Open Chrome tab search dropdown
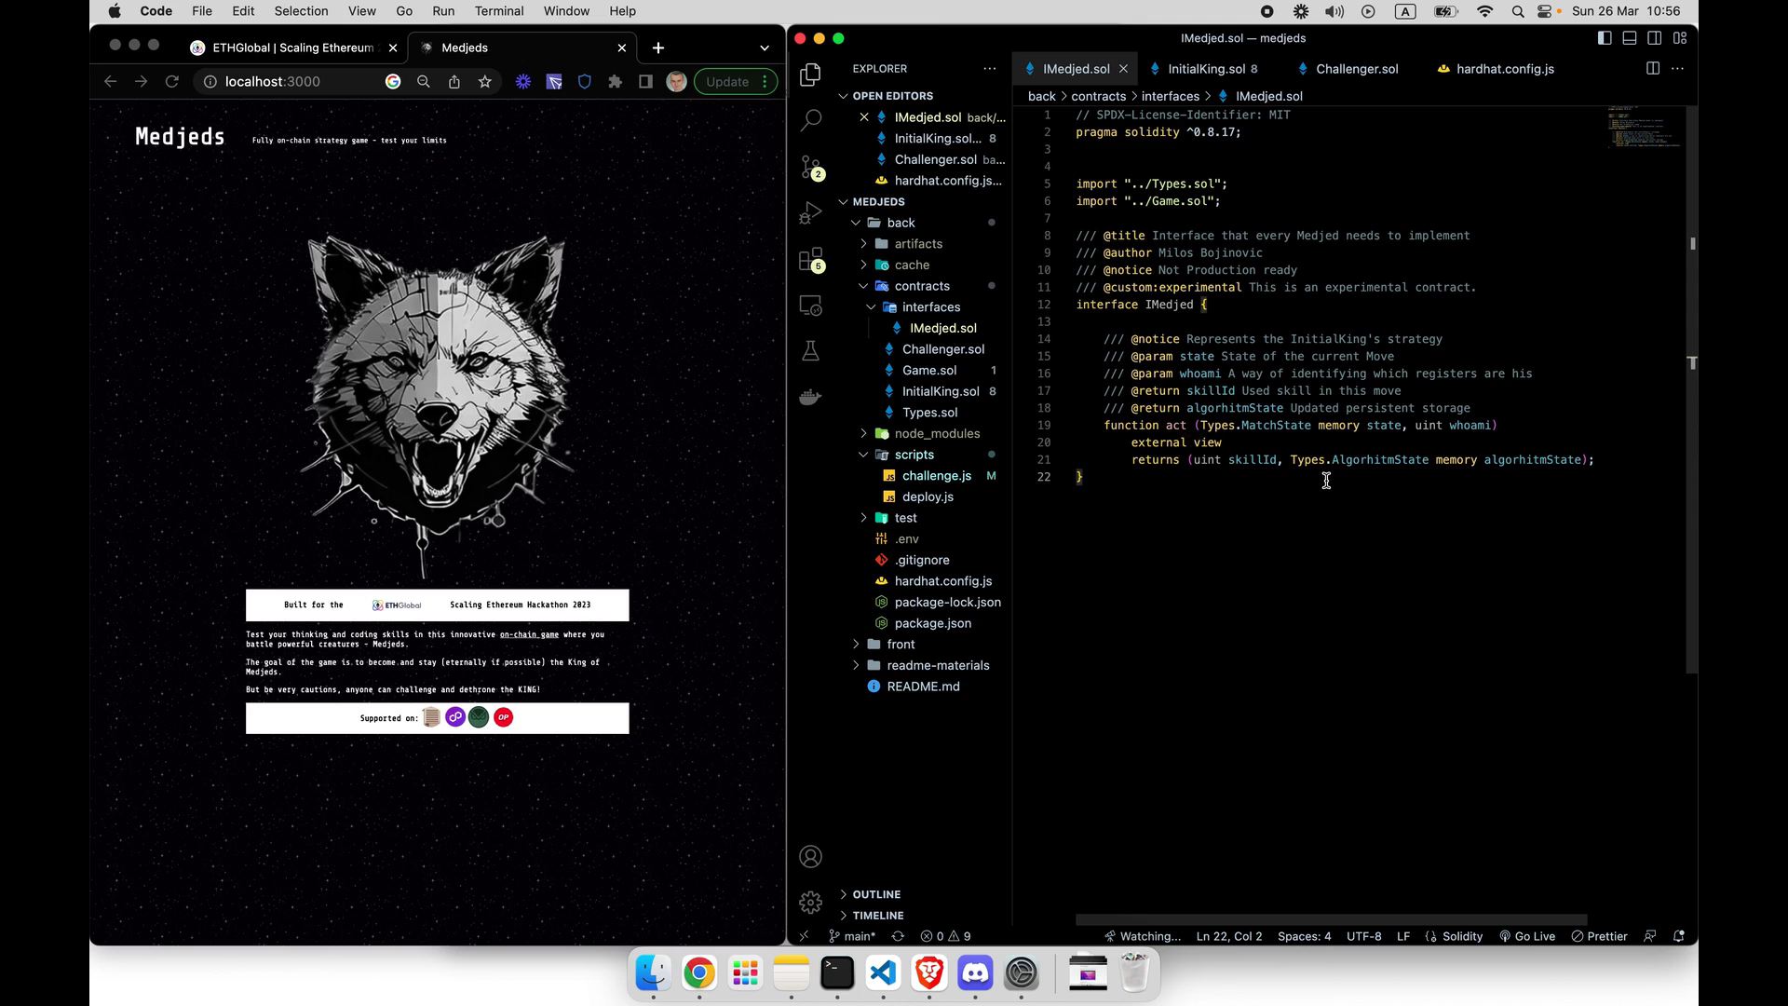This screenshot has width=1788, height=1006. [x=765, y=48]
